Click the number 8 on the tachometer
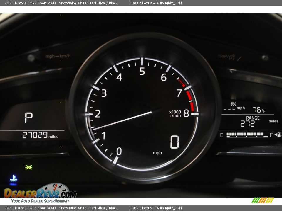Viewport: 282px width, 211px height. click(186, 113)
